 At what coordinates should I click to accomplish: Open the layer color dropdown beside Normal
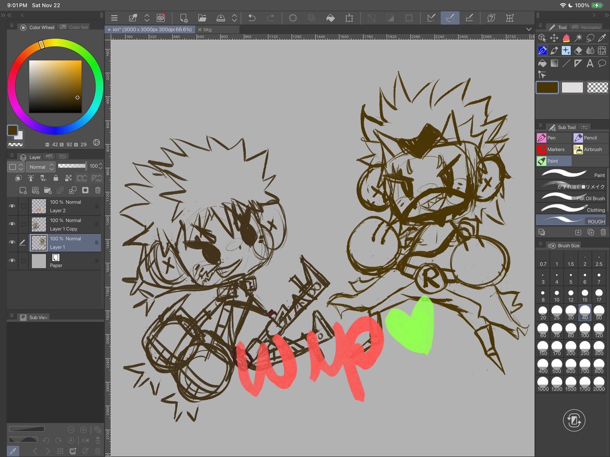pyautogui.click(x=16, y=167)
